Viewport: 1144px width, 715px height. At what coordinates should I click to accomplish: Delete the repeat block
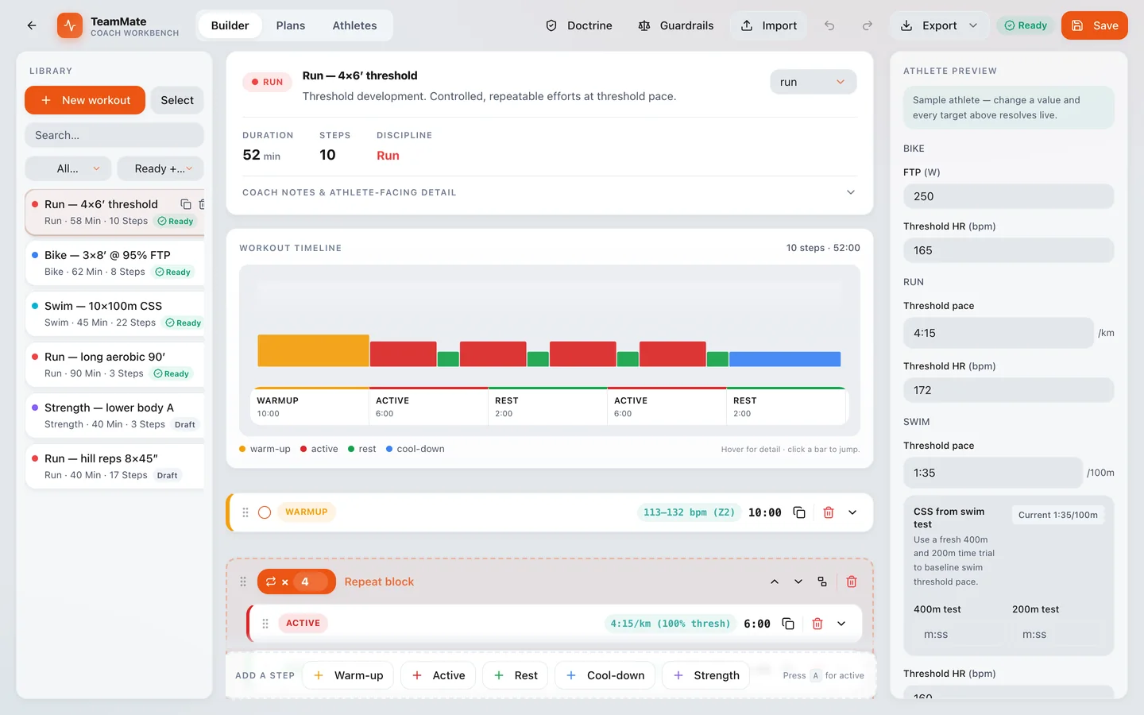tap(852, 582)
